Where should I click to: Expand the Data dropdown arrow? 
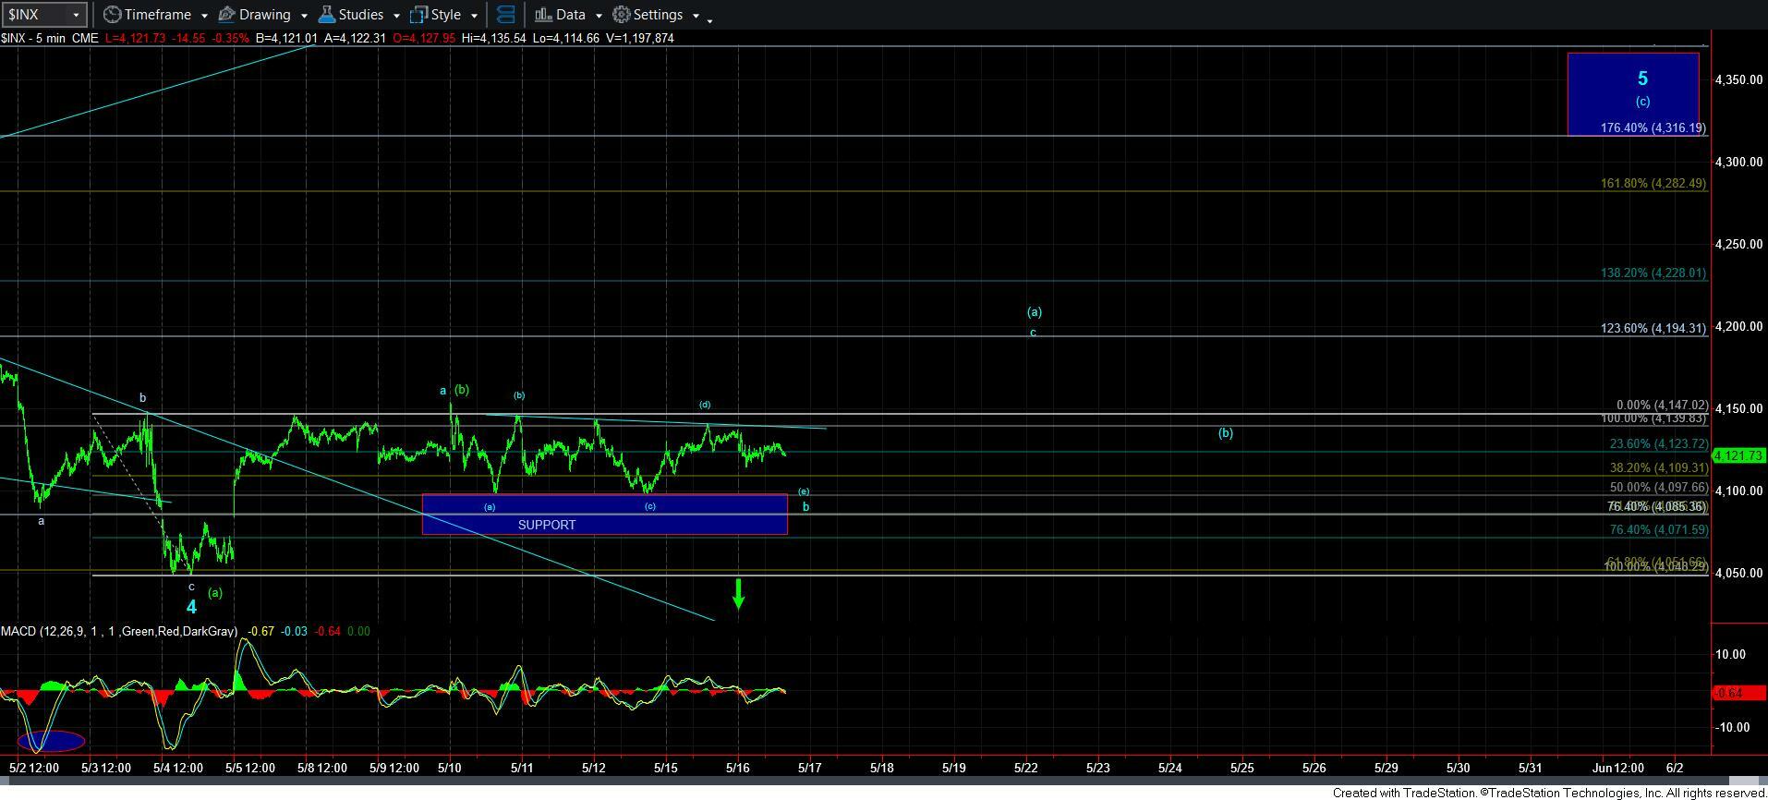(599, 16)
